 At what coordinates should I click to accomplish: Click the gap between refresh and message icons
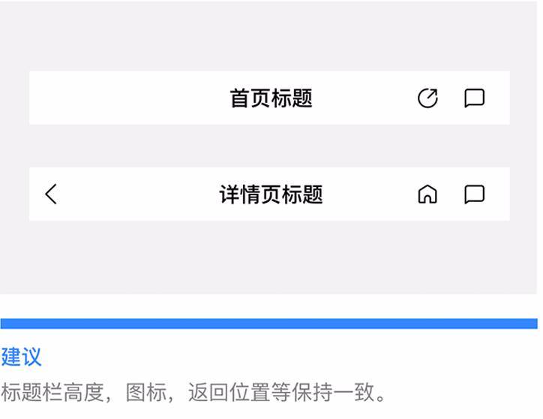(x=451, y=98)
